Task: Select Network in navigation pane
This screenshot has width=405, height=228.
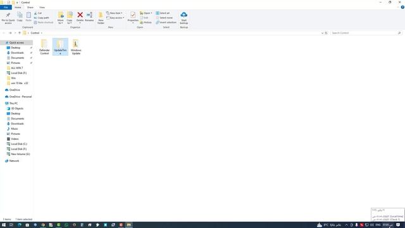Action: 14,161
